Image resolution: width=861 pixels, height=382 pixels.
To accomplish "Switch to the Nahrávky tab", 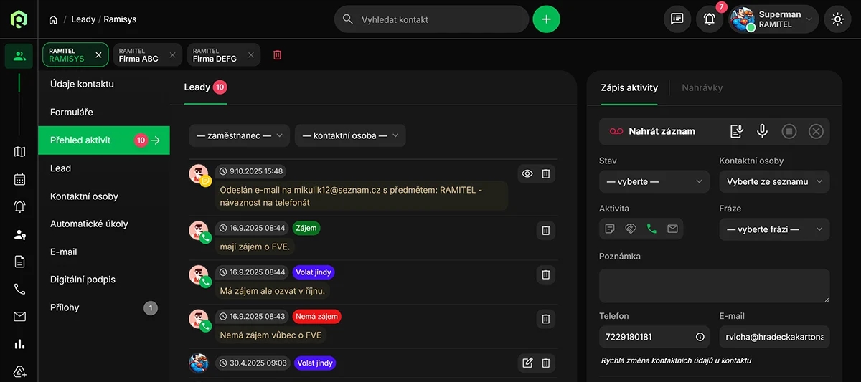I will point(702,87).
